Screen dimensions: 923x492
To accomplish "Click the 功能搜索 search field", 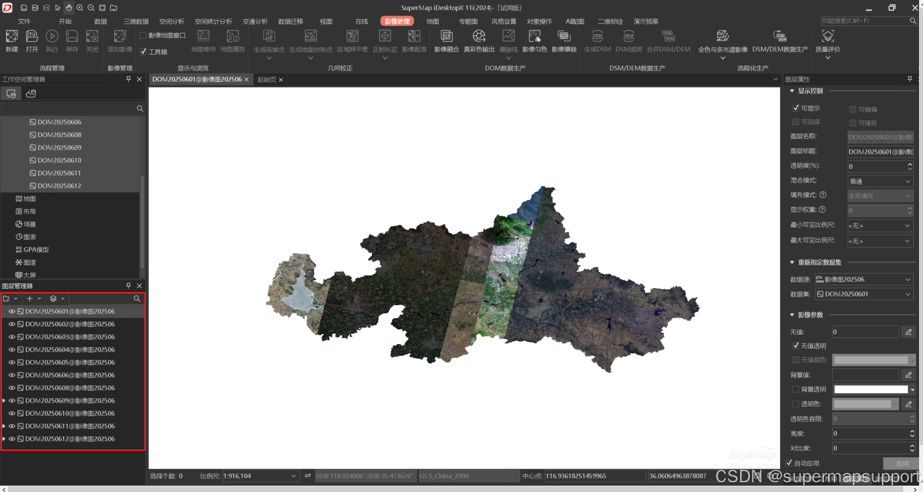I will pyautogui.click(x=864, y=21).
